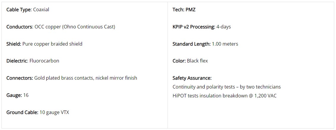Select the Standard Length label

point(192,44)
